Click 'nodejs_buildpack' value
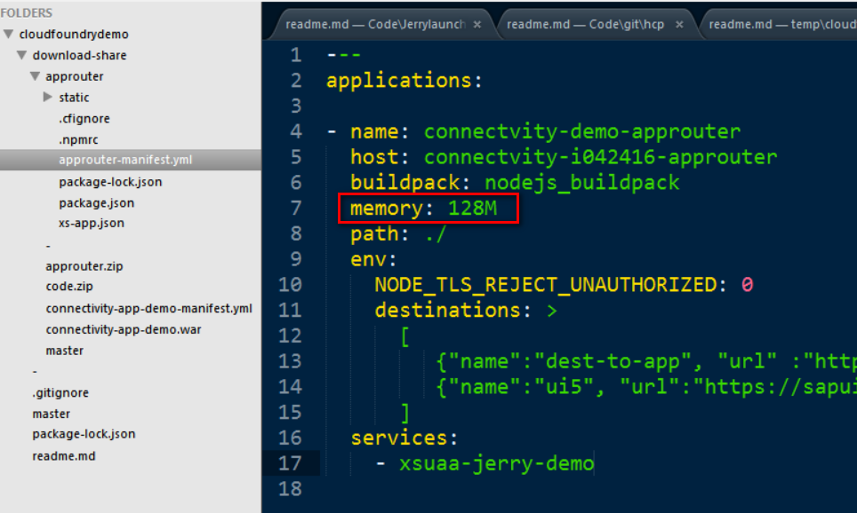 tap(582, 183)
